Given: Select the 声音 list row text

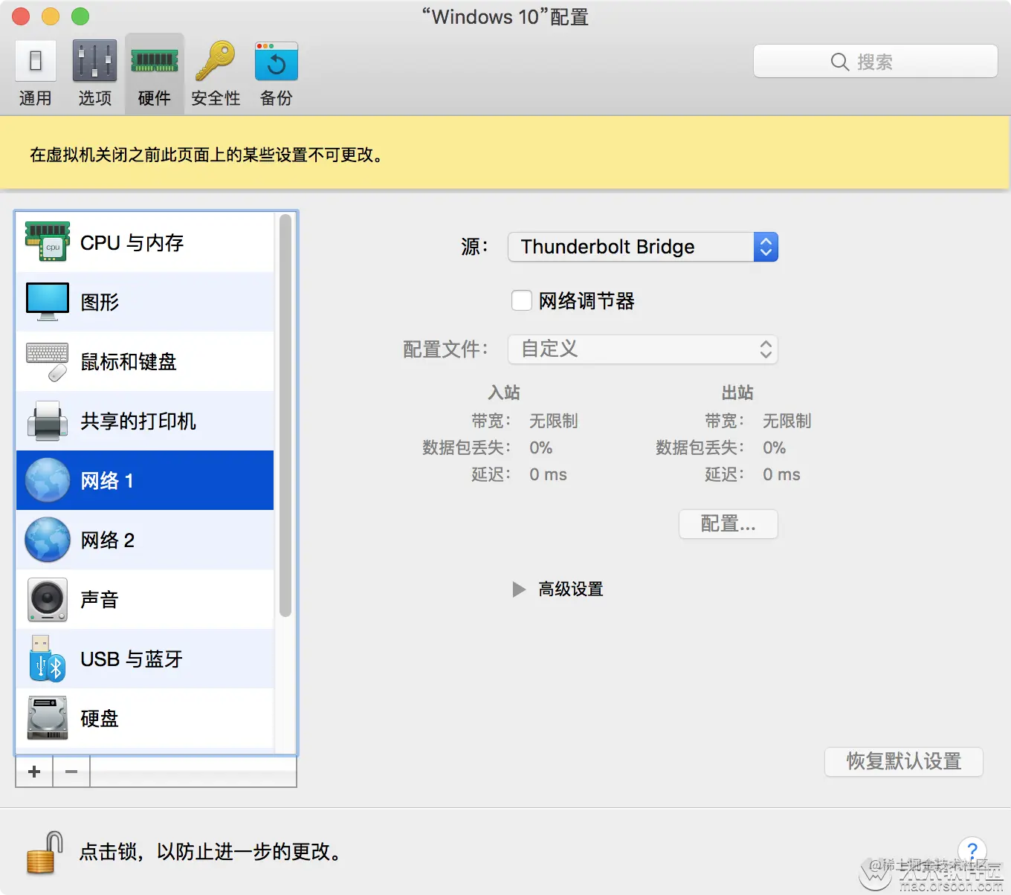Looking at the screenshot, I should [100, 600].
